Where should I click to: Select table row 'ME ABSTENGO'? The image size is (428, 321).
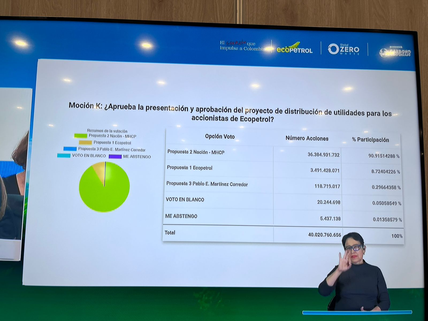pos(283,217)
